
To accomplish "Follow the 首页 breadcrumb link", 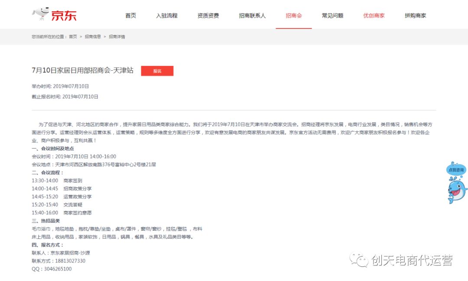I will (x=73, y=37).
